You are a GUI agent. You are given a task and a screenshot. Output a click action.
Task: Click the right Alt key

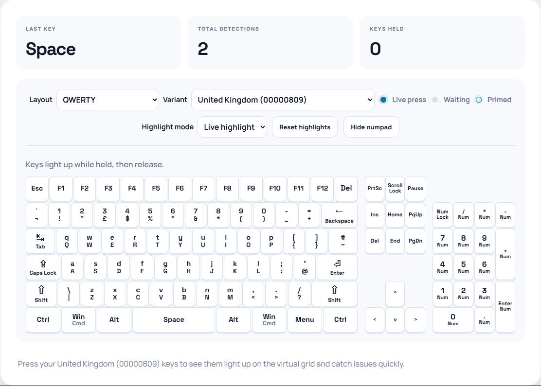pyautogui.click(x=234, y=320)
